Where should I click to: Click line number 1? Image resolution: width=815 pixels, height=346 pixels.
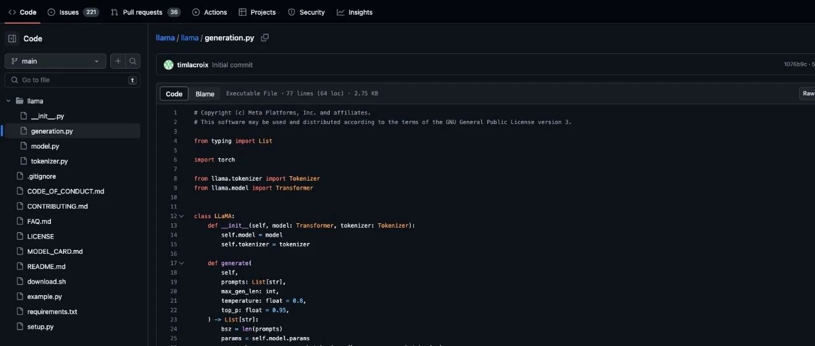[175, 113]
